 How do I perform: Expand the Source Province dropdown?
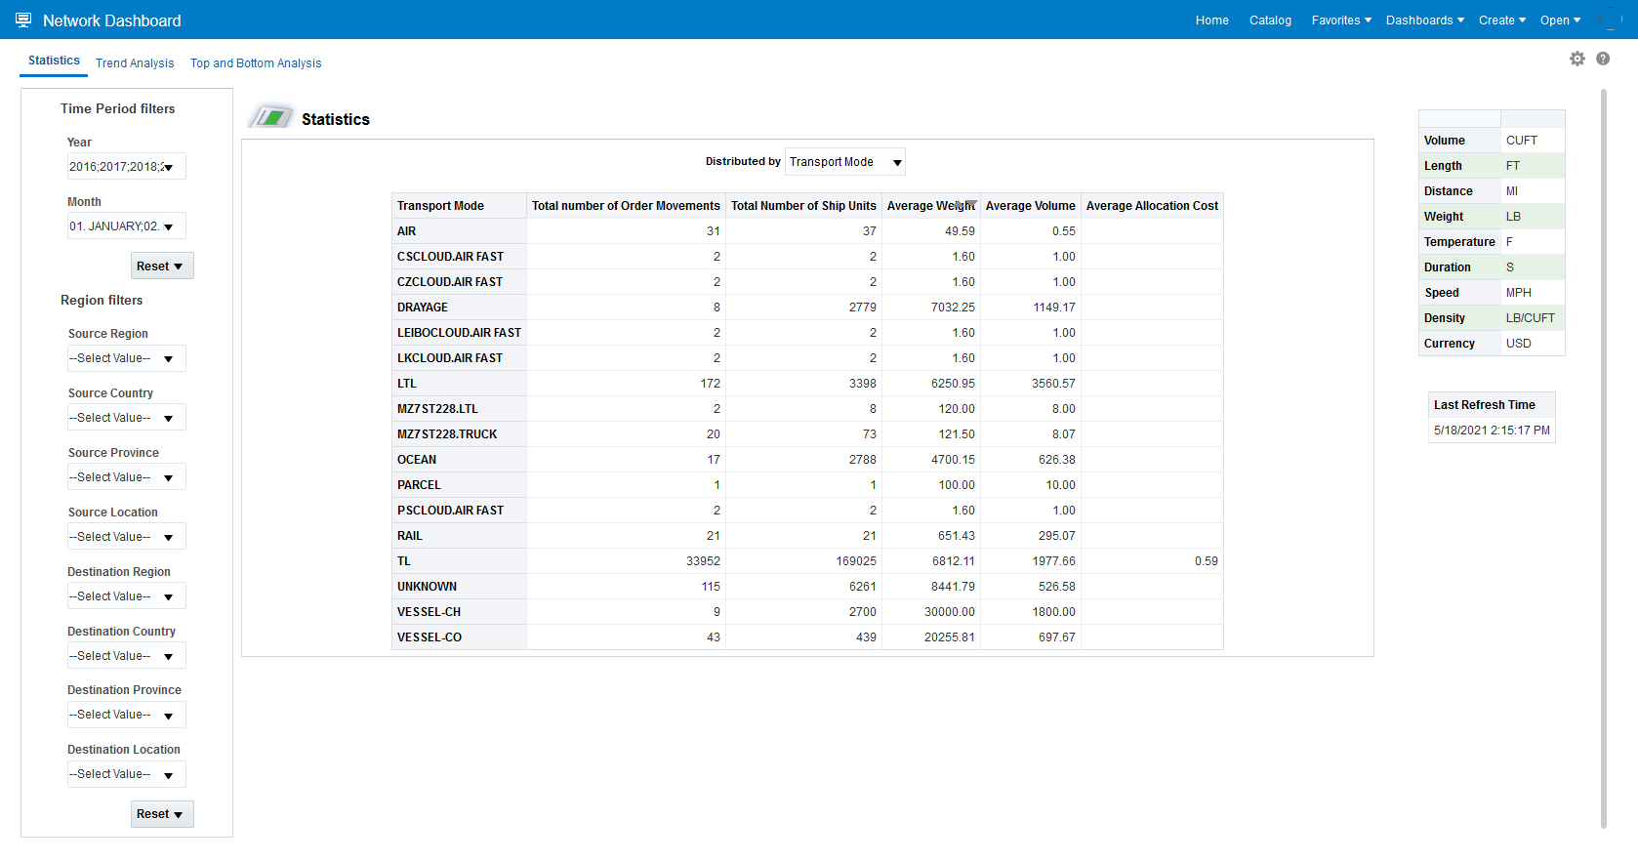(126, 477)
